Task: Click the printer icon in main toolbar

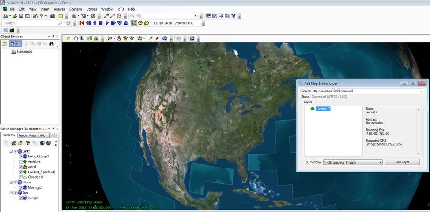Action: pos(53,16)
